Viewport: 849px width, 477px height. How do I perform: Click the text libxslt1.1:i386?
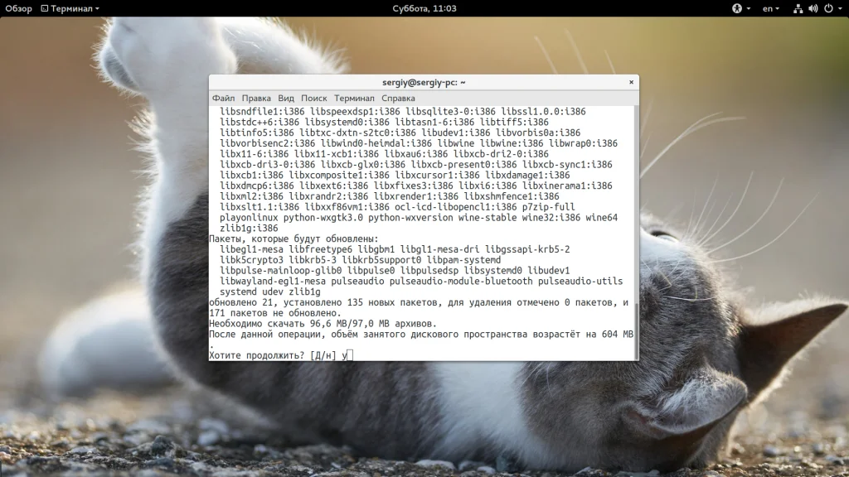(260, 206)
